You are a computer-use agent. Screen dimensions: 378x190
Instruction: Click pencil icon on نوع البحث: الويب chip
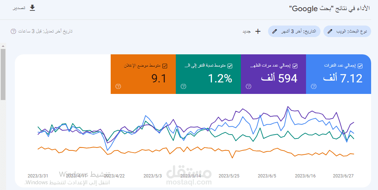[330, 31]
